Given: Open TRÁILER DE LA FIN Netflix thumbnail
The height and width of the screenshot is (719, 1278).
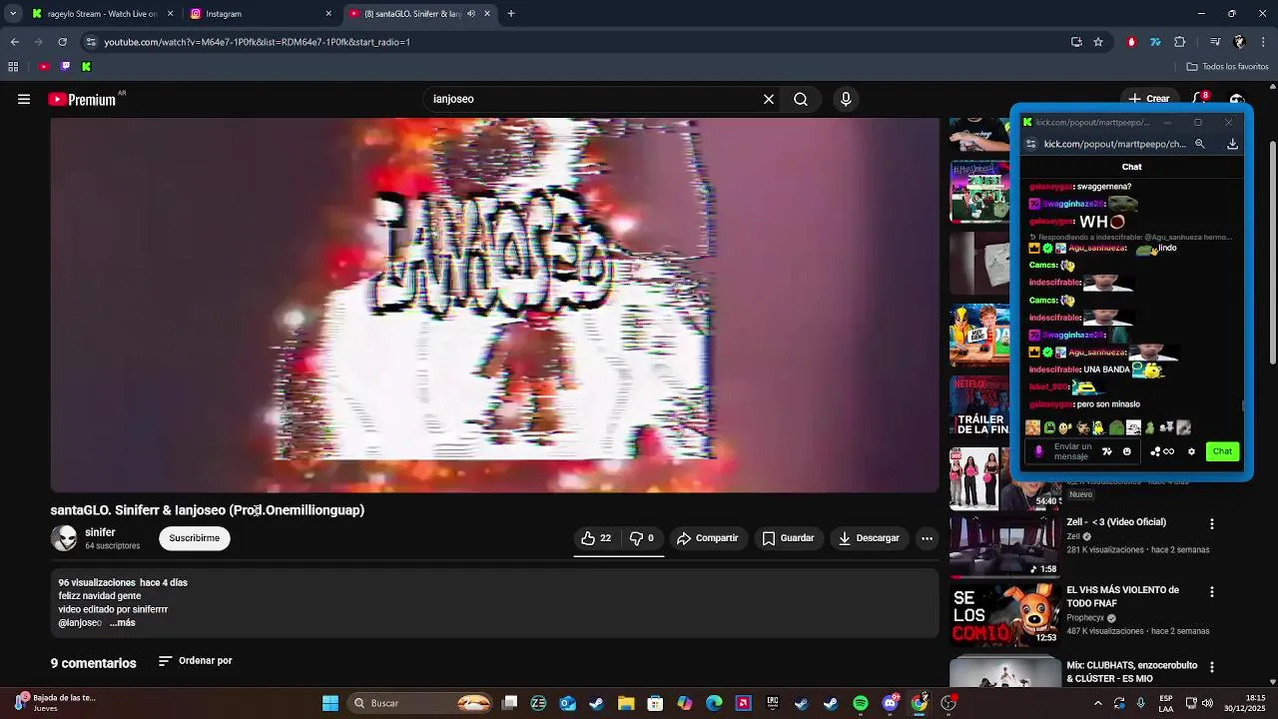Looking at the screenshot, I should tap(979, 406).
